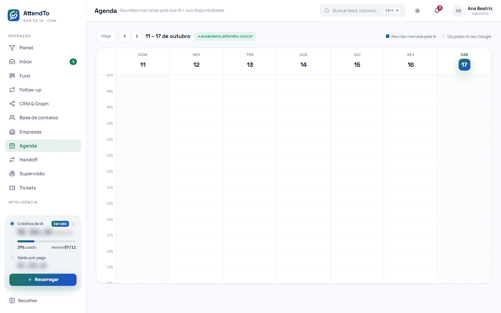Select QUA 14 day header
501x313 pixels.
point(303,61)
